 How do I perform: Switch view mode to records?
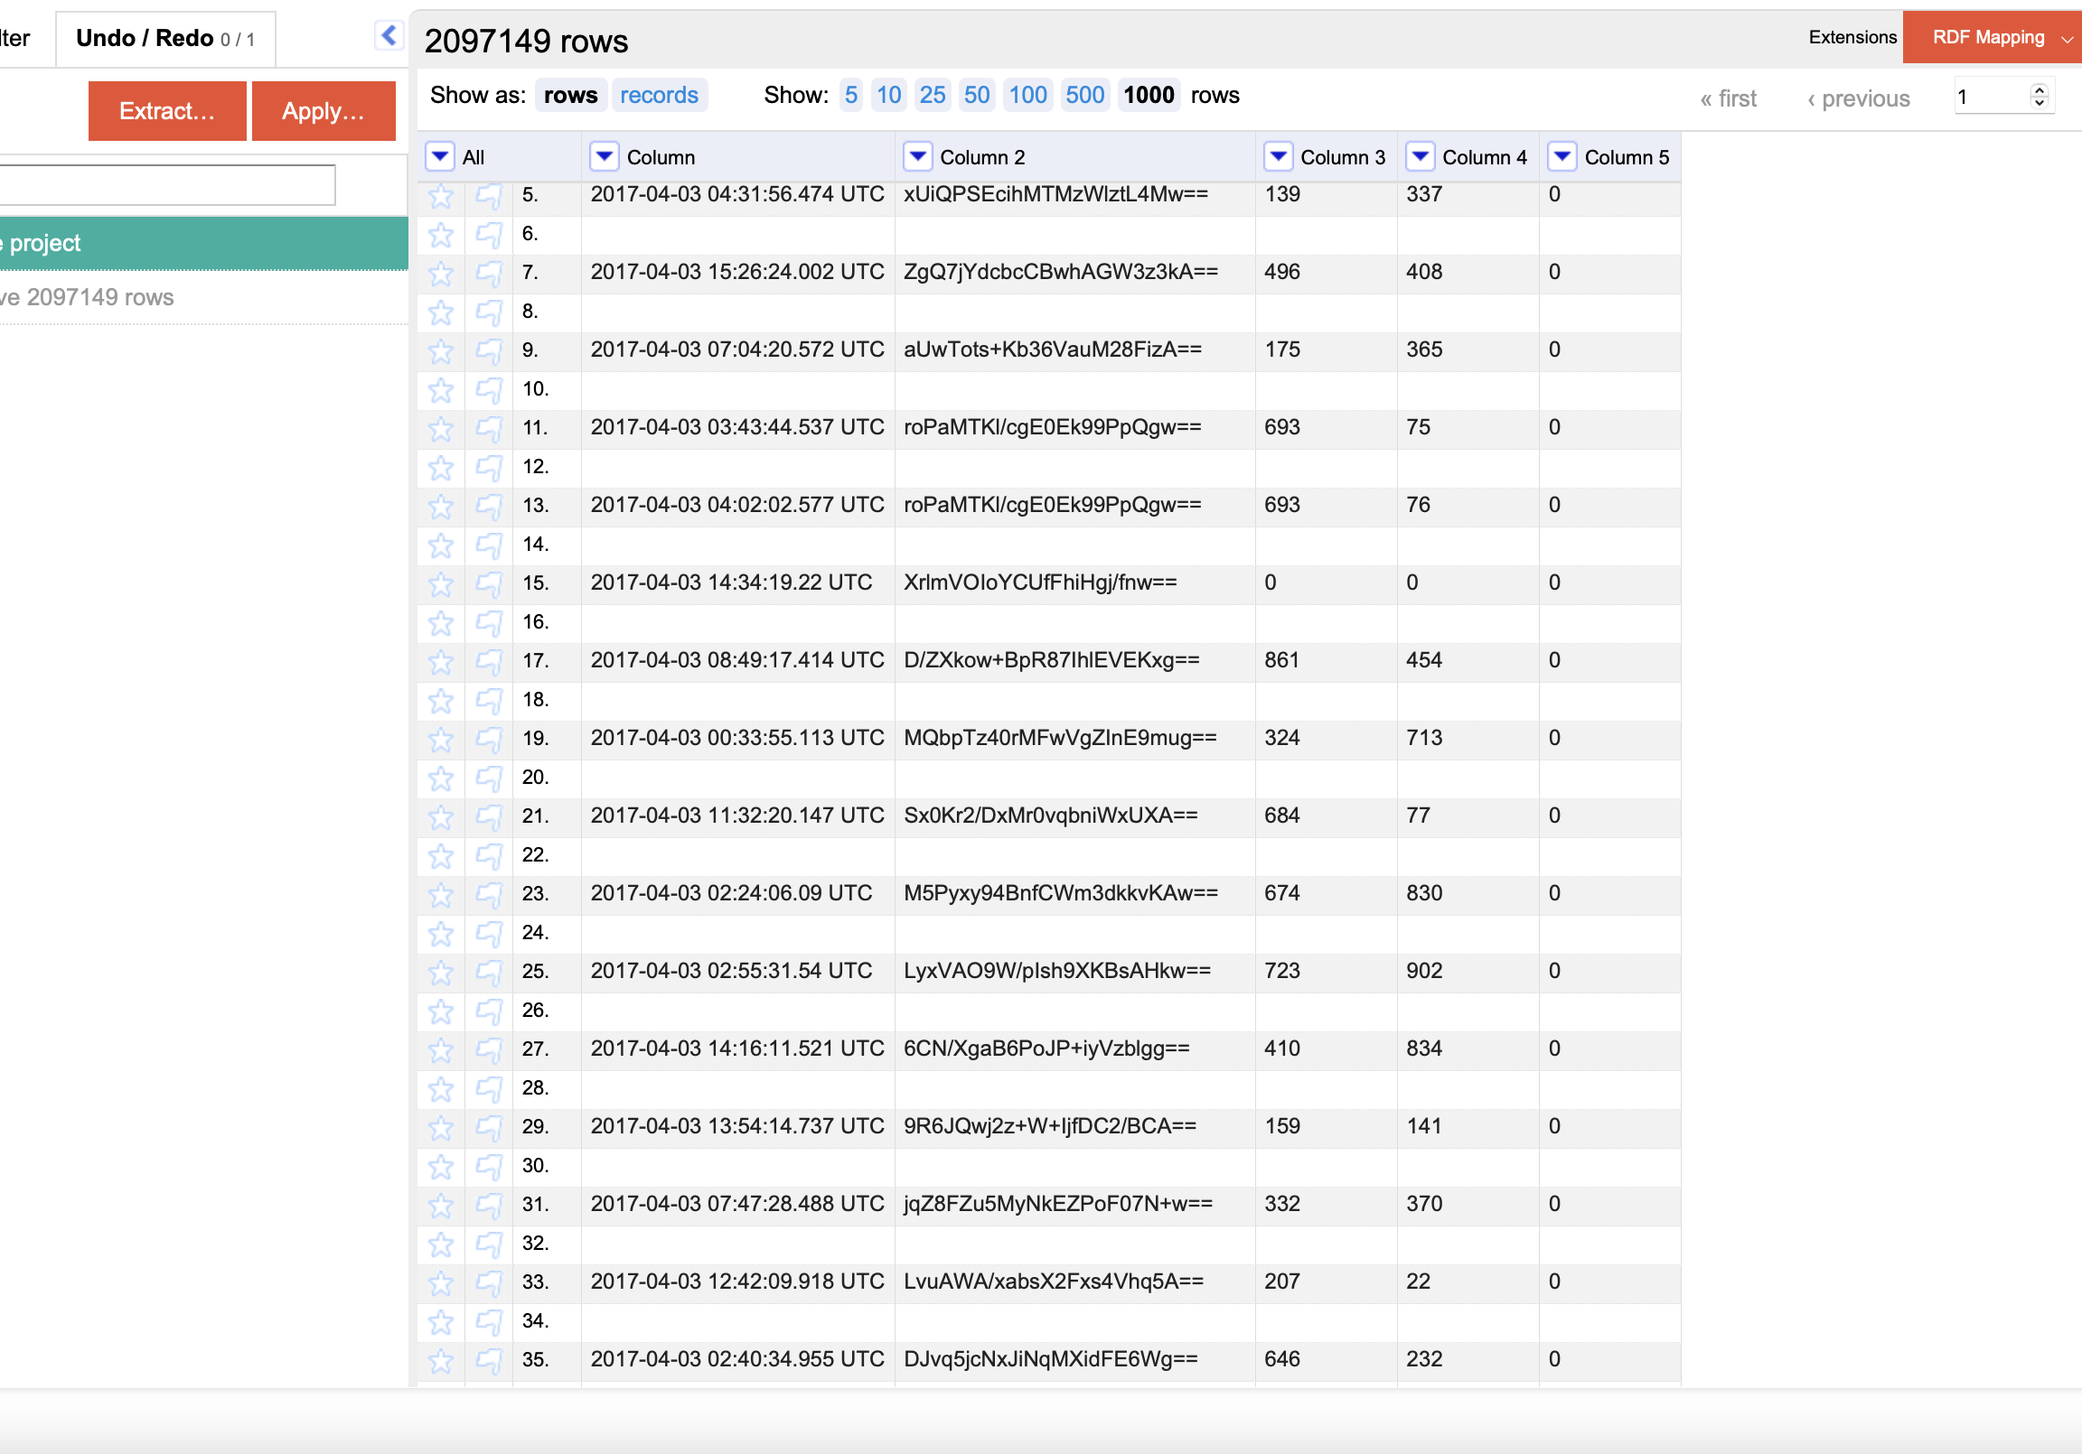[x=659, y=95]
